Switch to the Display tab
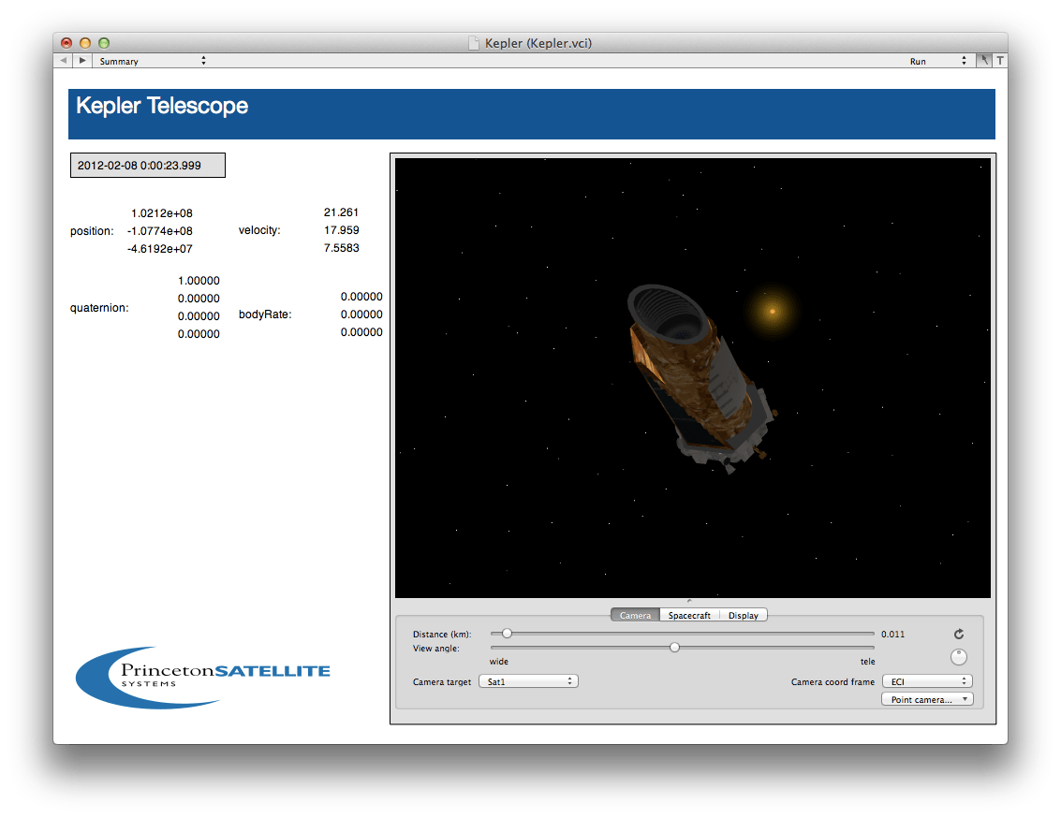Screen dimensions: 1061x818 [x=743, y=615]
